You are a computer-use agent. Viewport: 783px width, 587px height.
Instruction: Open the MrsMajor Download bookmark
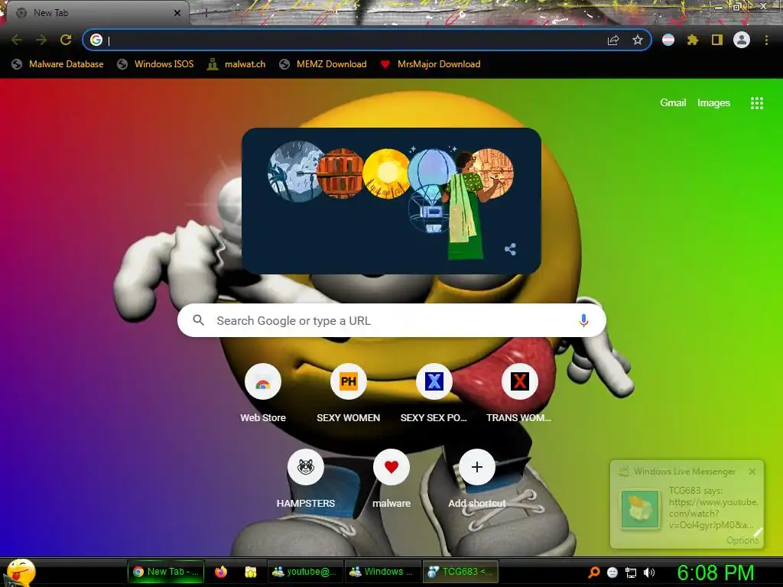tap(430, 64)
